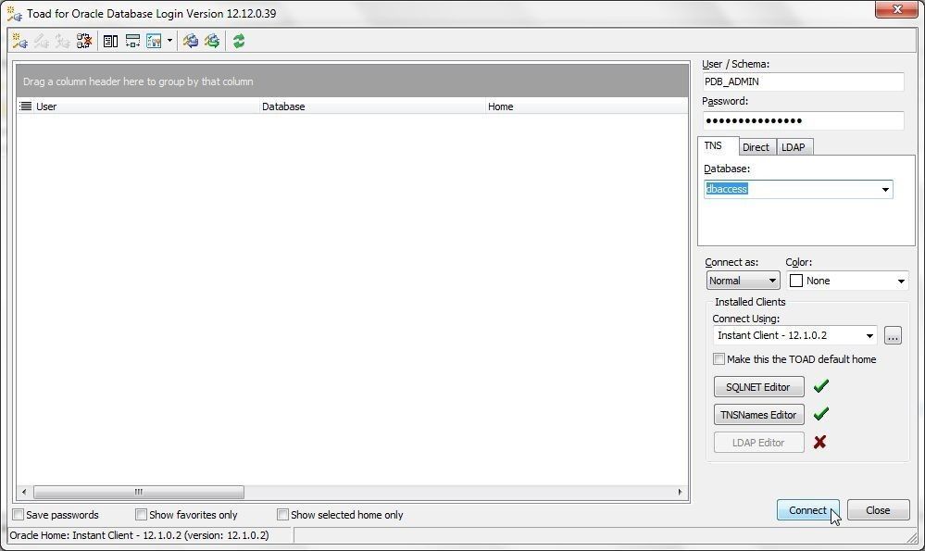Click the Close button
The height and width of the screenshot is (551, 925).
pos(878,510)
